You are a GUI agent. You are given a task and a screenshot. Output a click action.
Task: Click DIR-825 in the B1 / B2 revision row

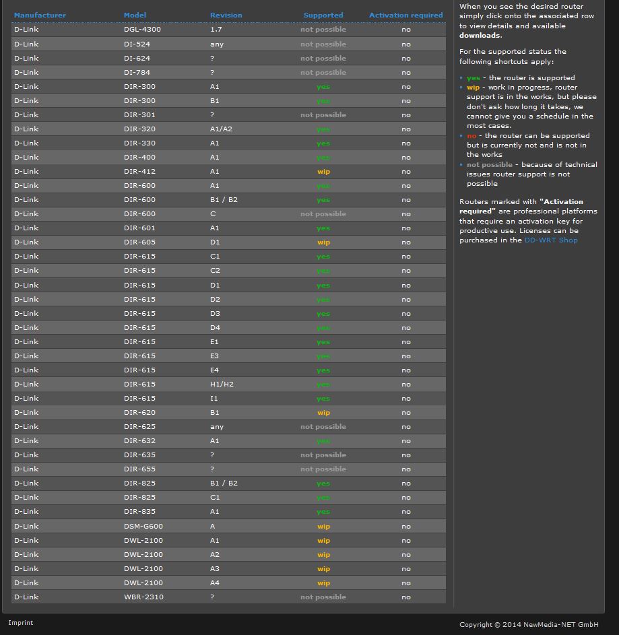point(139,483)
